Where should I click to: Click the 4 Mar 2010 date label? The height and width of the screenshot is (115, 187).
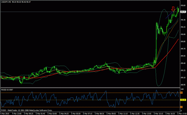pos(4,114)
